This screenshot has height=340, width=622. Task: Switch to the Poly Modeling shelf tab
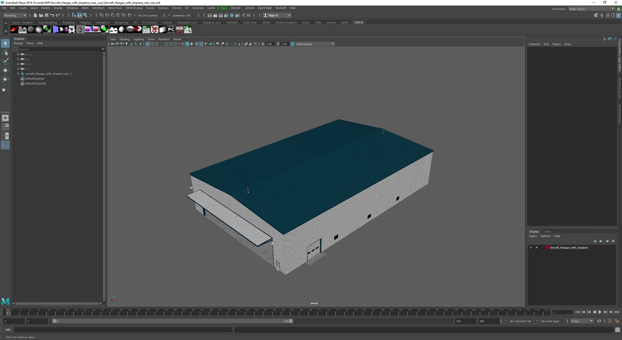pos(48,23)
